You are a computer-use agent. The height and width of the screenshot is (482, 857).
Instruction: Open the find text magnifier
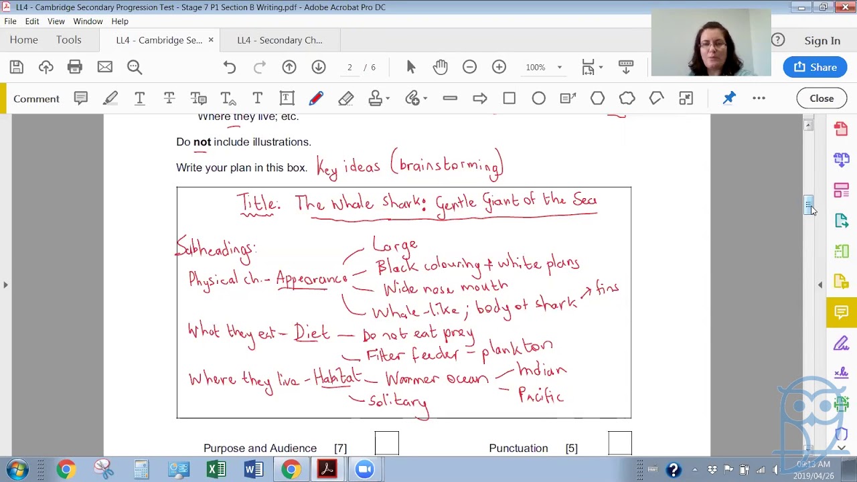click(135, 67)
